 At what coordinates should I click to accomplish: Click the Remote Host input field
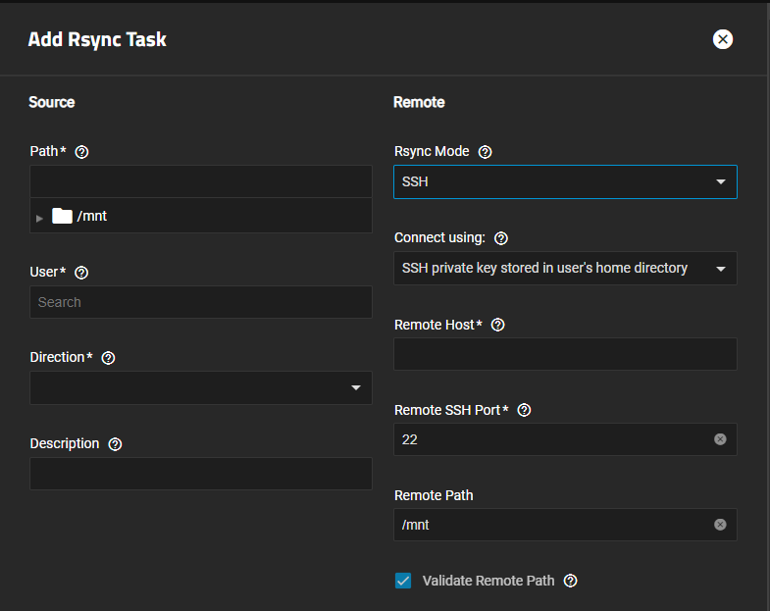point(565,354)
